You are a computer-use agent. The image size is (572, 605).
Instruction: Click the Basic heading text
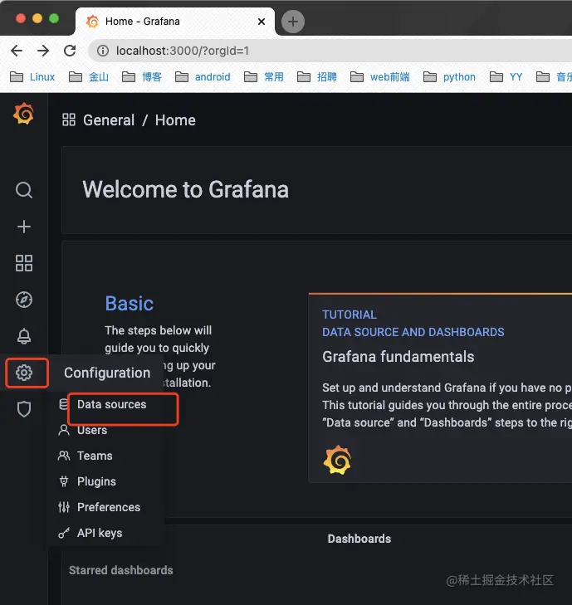point(130,303)
